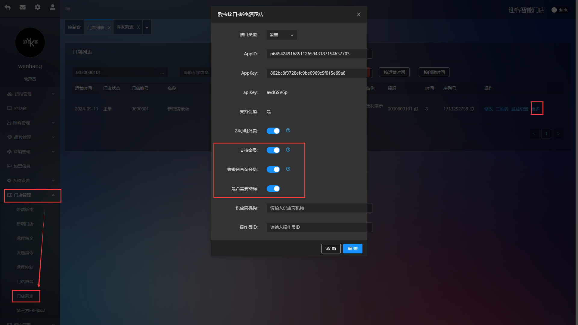Open the tabs overflow dropdown arrow
The image size is (578, 325).
147,27
